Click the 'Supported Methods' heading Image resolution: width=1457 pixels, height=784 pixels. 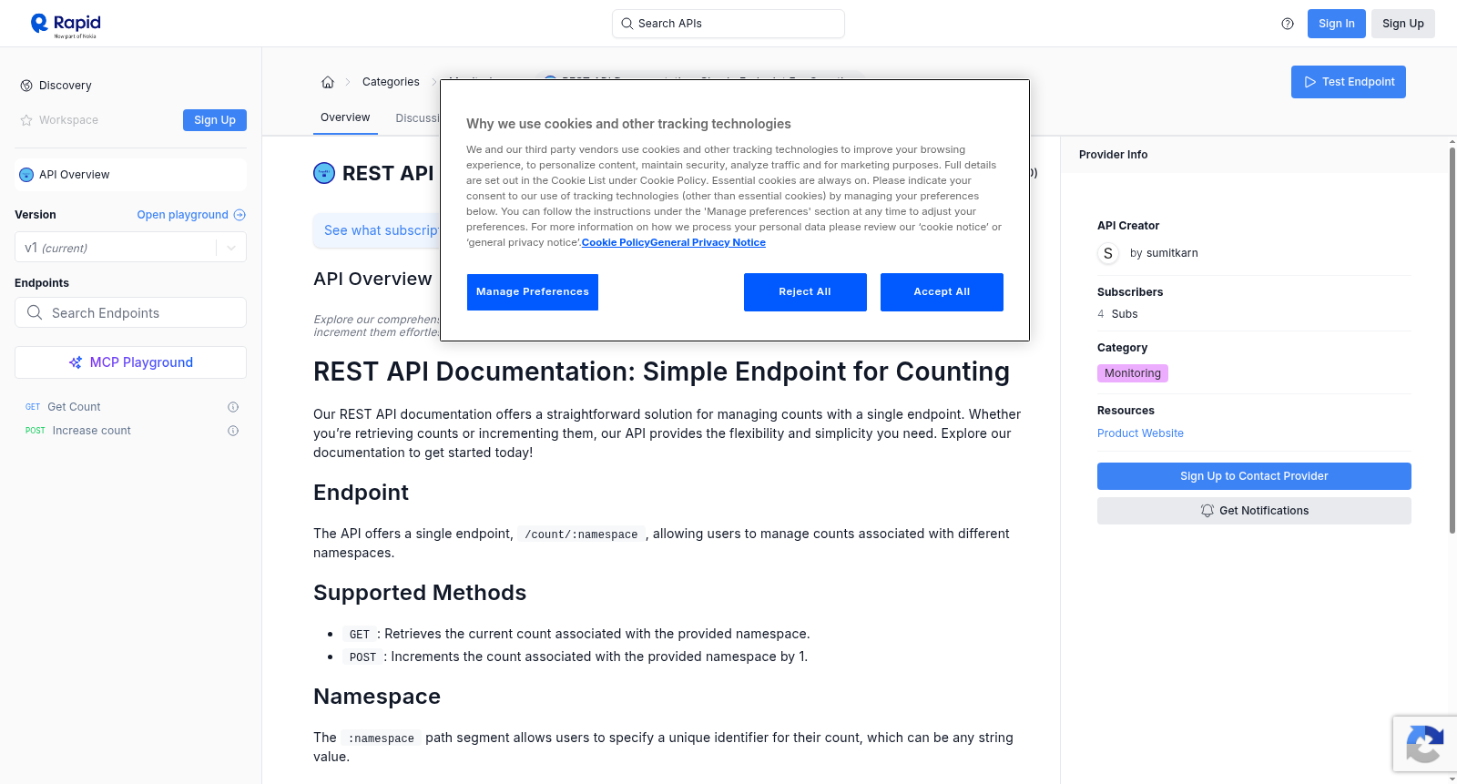[420, 593]
